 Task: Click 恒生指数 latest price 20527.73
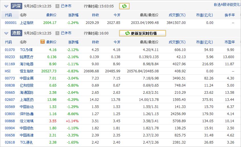(49, 71)
